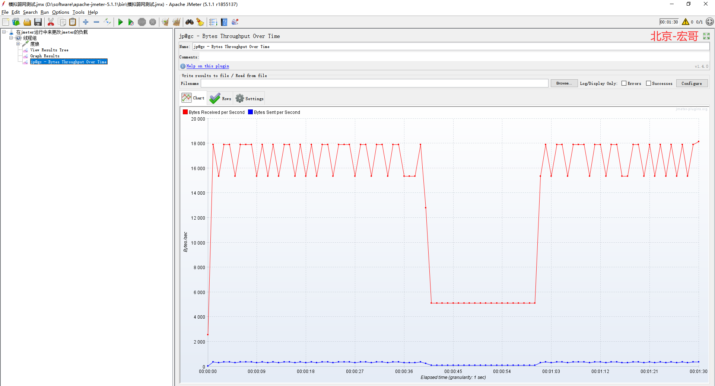The image size is (715, 386).
Task: Click the Comments input field
Action: click(454, 57)
